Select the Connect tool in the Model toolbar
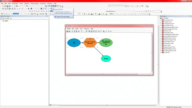The image size is (192, 108). 106,31
